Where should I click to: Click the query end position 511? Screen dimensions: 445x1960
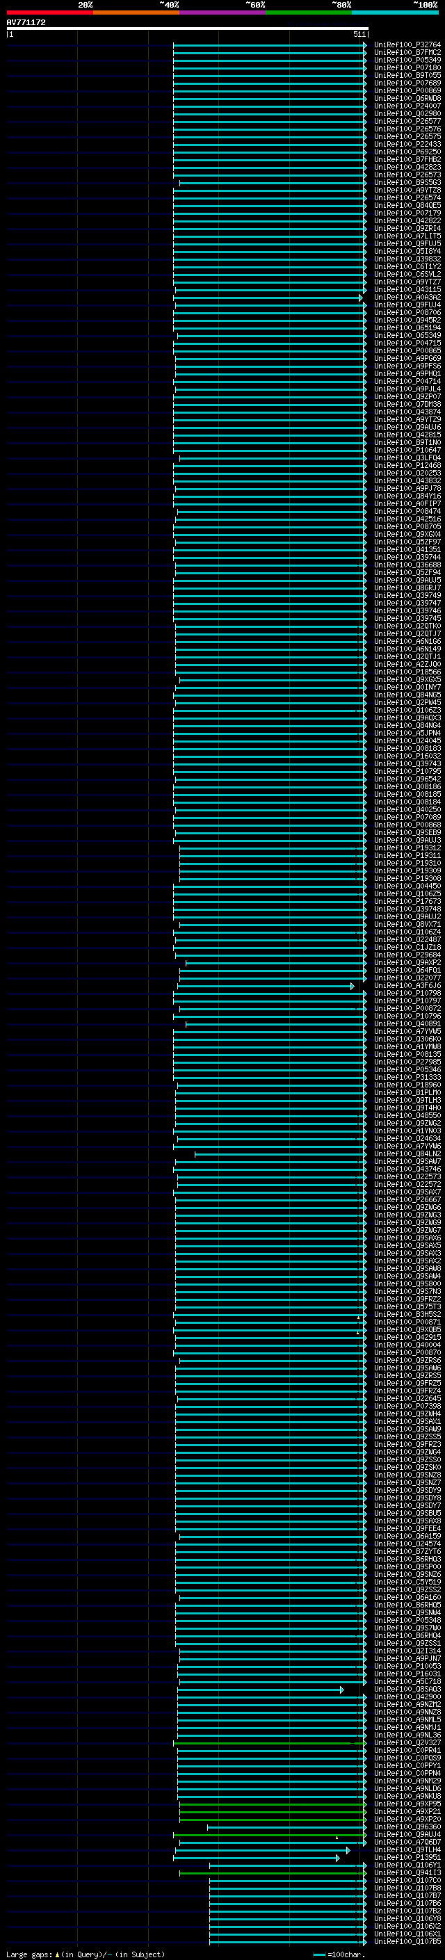[359, 34]
